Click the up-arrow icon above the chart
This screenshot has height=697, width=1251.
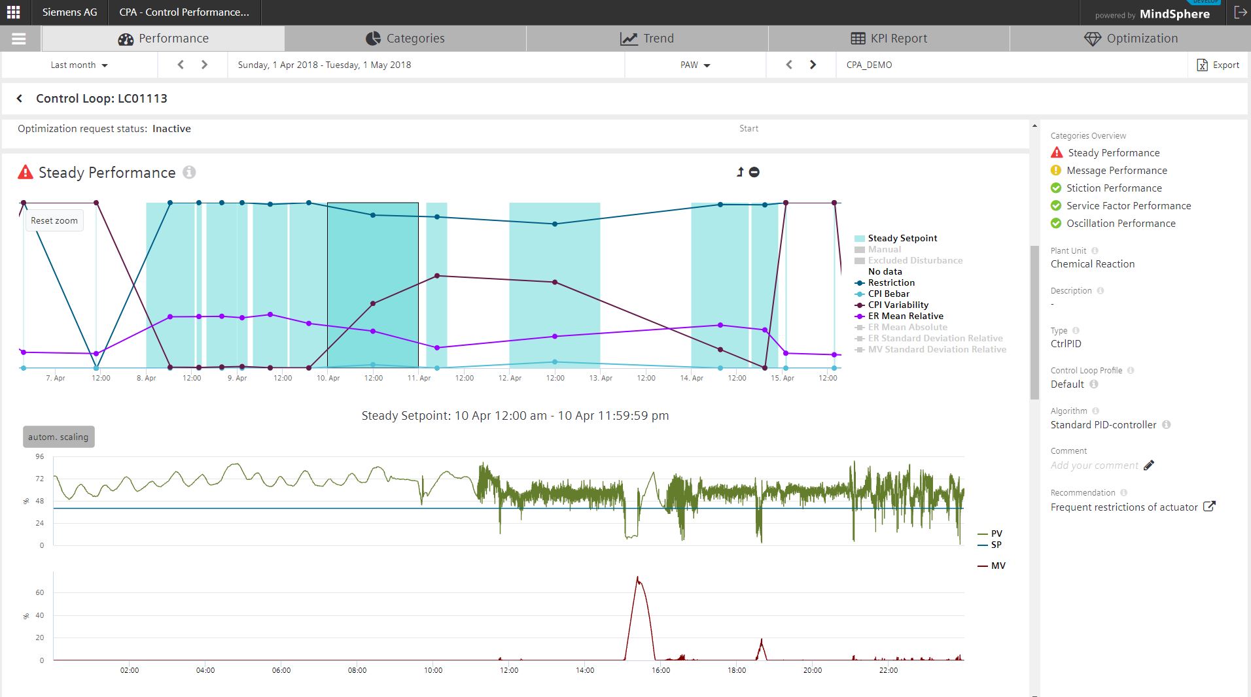click(740, 172)
